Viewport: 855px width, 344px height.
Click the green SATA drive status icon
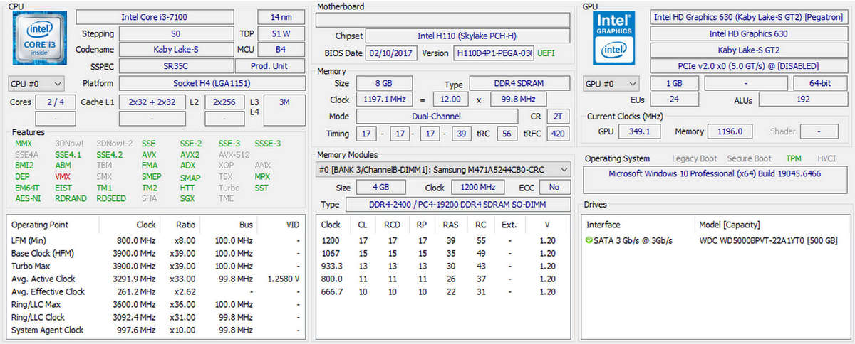(589, 240)
